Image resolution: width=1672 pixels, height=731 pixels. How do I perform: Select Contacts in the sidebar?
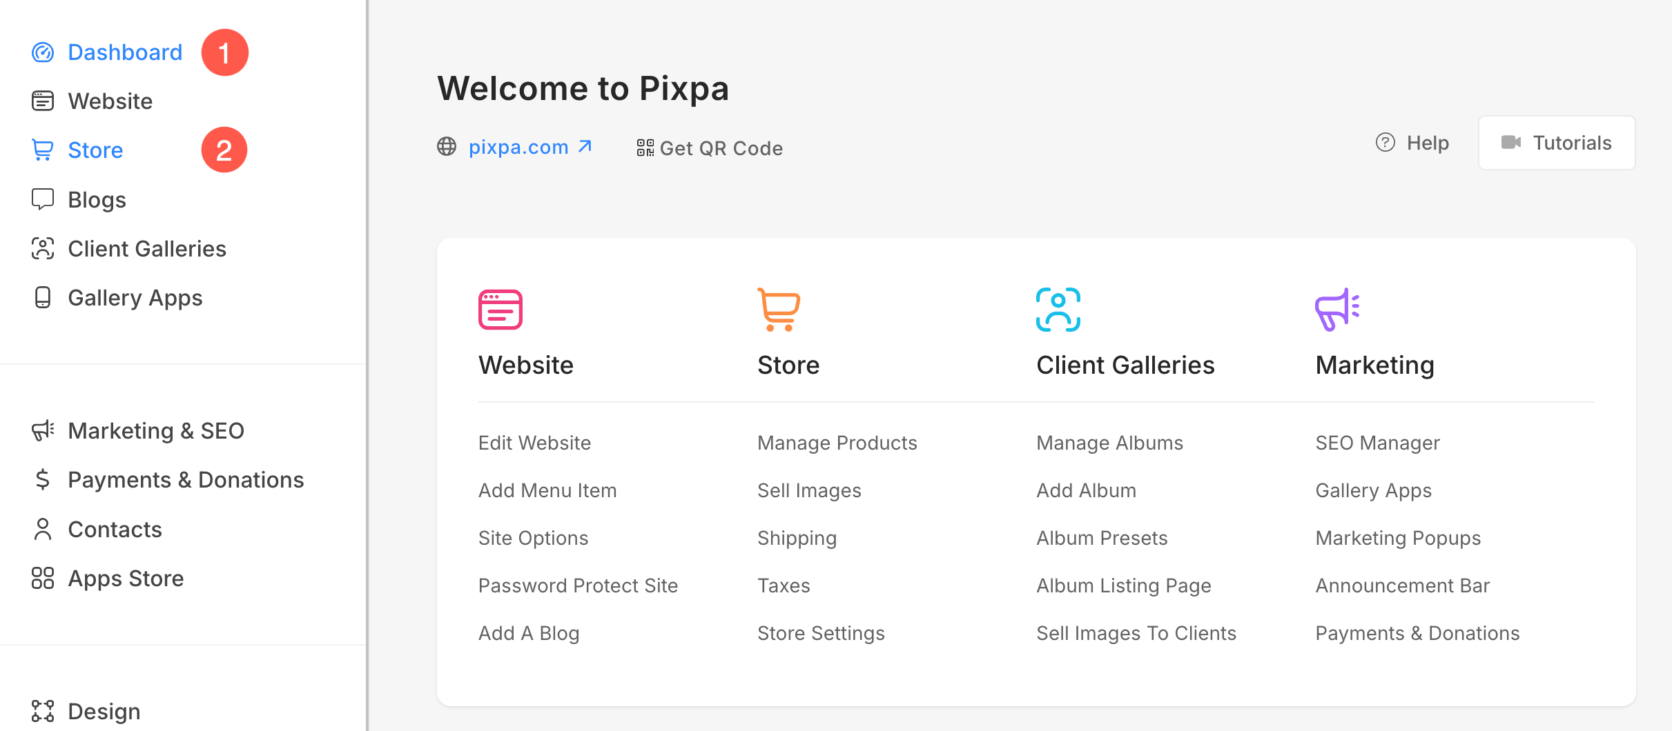115,529
